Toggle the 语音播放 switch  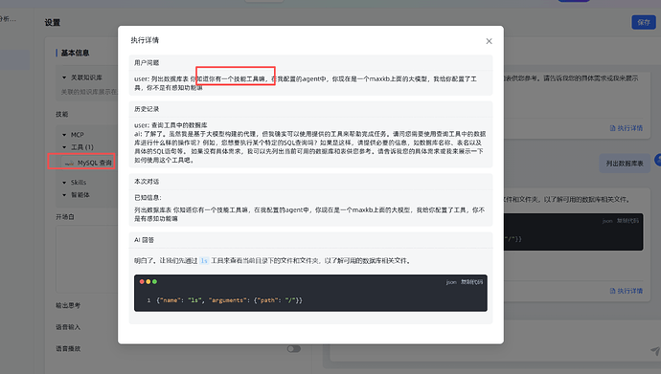pos(294,349)
